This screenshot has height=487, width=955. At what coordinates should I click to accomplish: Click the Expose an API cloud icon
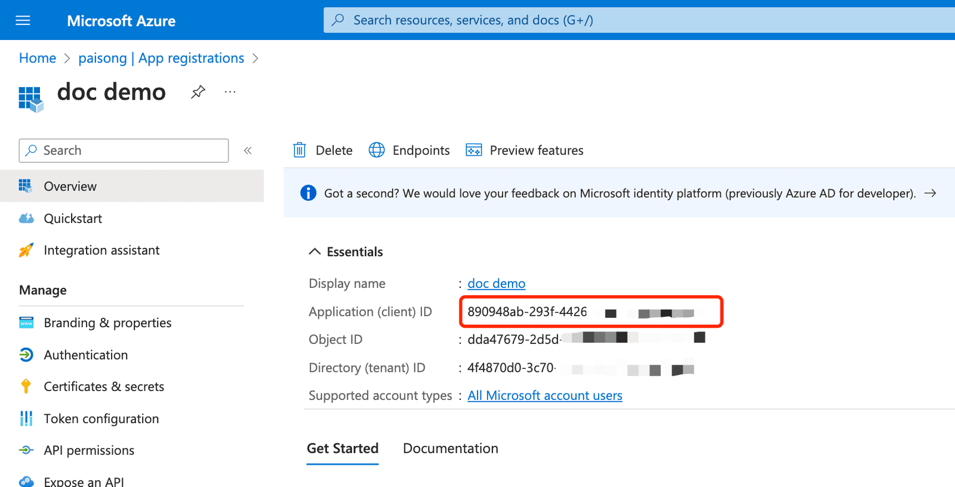(x=26, y=481)
